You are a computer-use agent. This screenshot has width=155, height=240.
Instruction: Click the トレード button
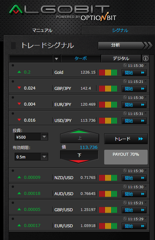[x=126, y=139]
